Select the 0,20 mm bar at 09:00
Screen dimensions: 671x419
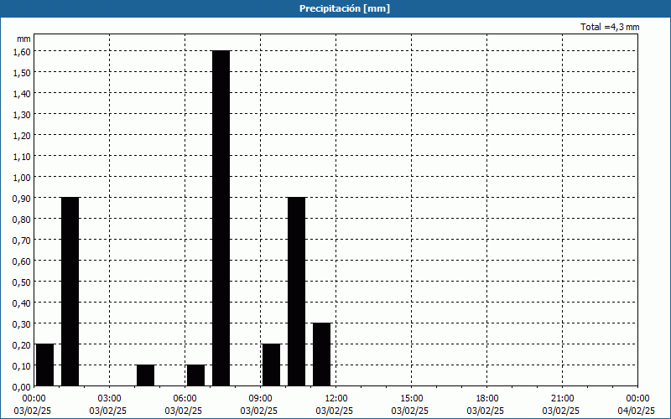(271, 365)
